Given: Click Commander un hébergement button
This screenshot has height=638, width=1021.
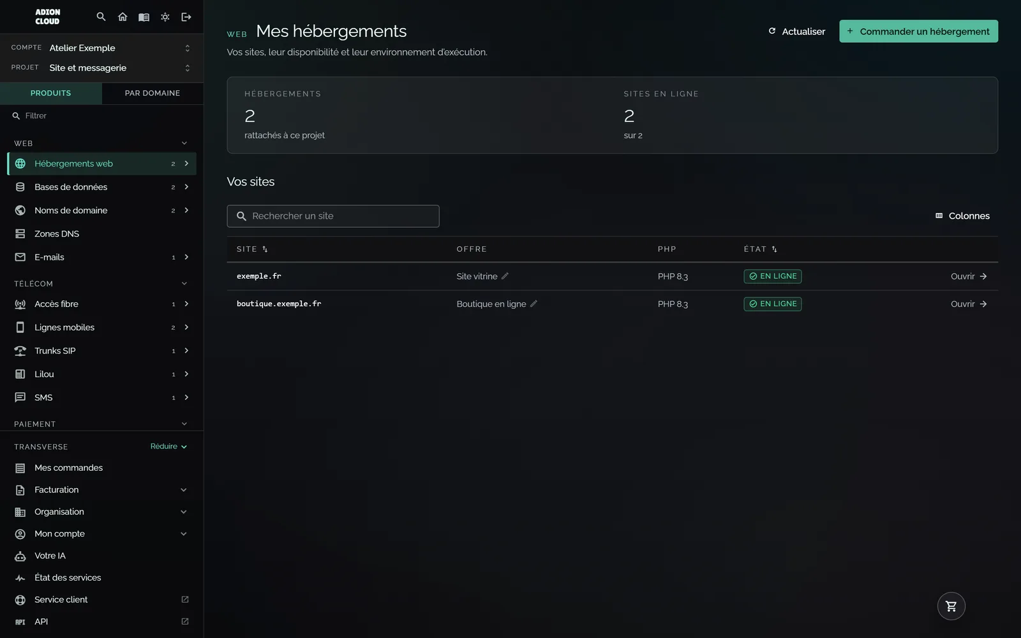Looking at the screenshot, I should pos(918,31).
